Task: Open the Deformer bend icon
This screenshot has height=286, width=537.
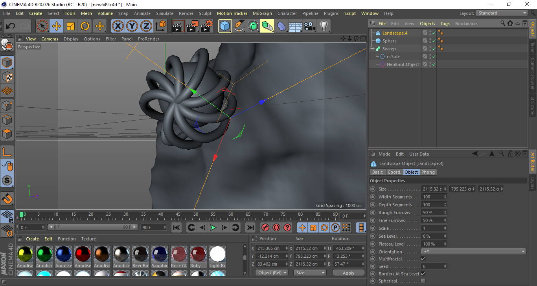Action: [281, 26]
